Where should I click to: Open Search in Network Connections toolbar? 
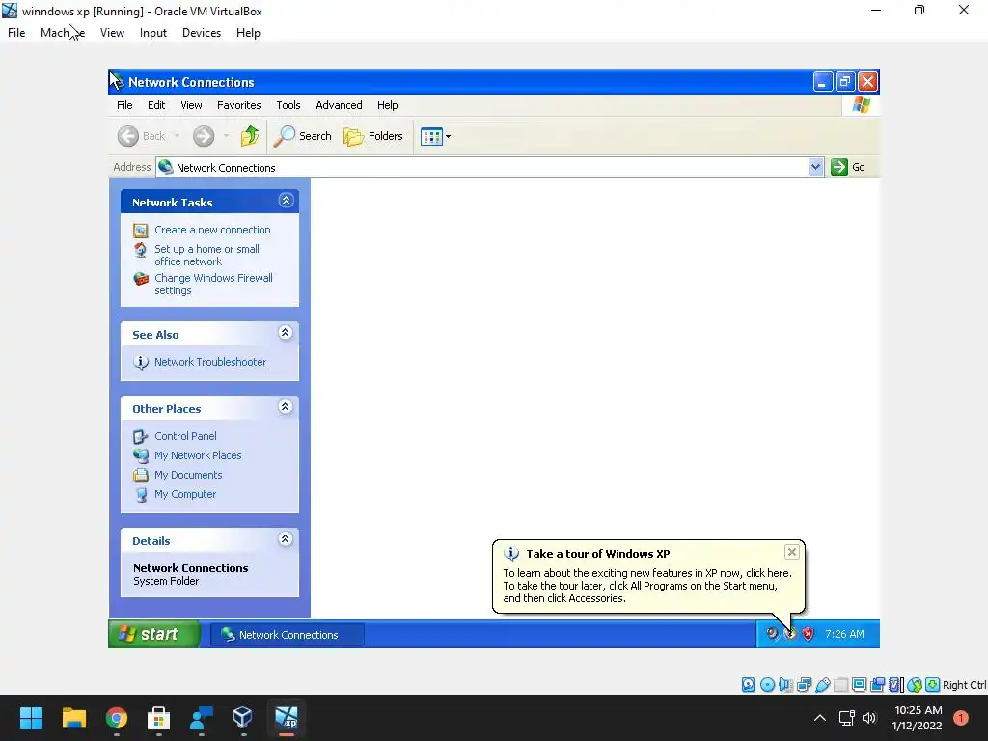click(302, 136)
